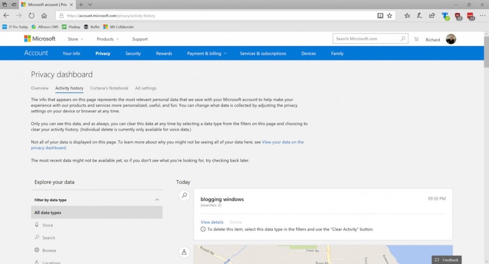
Task: Open the Rewards section
Action: [x=164, y=54]
